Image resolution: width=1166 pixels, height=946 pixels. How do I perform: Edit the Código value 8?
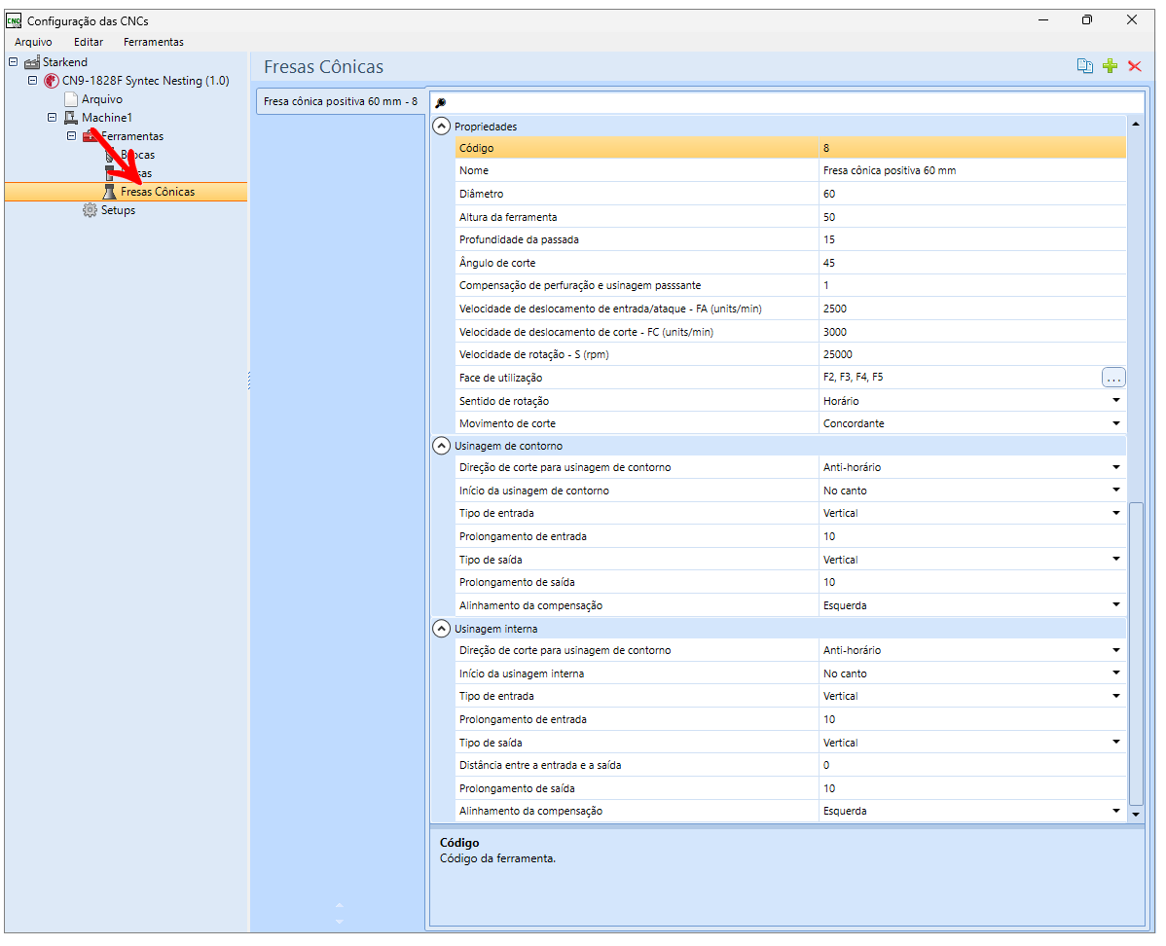click(972, 148)
